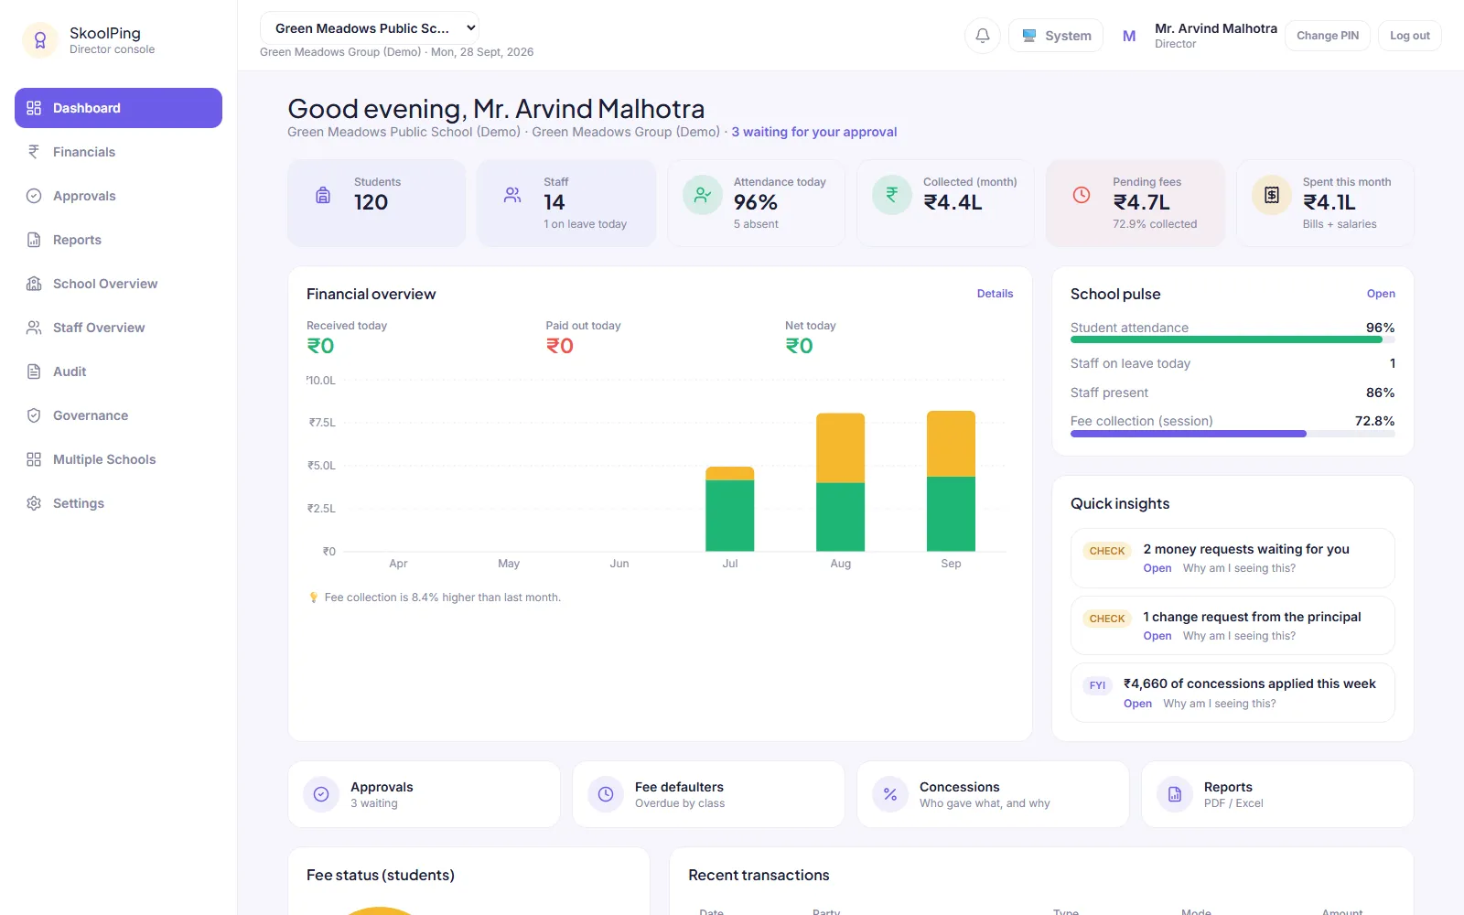The width and height of the screenshot is (1464, 915).
Task: Click the Collected month rupee icon
Action: coord(892,195)
